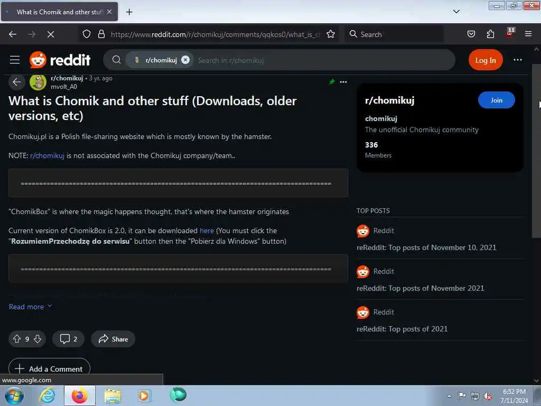Launch Internet Explorer from taskbar
The height and width of the screenshot is (406, 541).
click(x=47, y=395)
